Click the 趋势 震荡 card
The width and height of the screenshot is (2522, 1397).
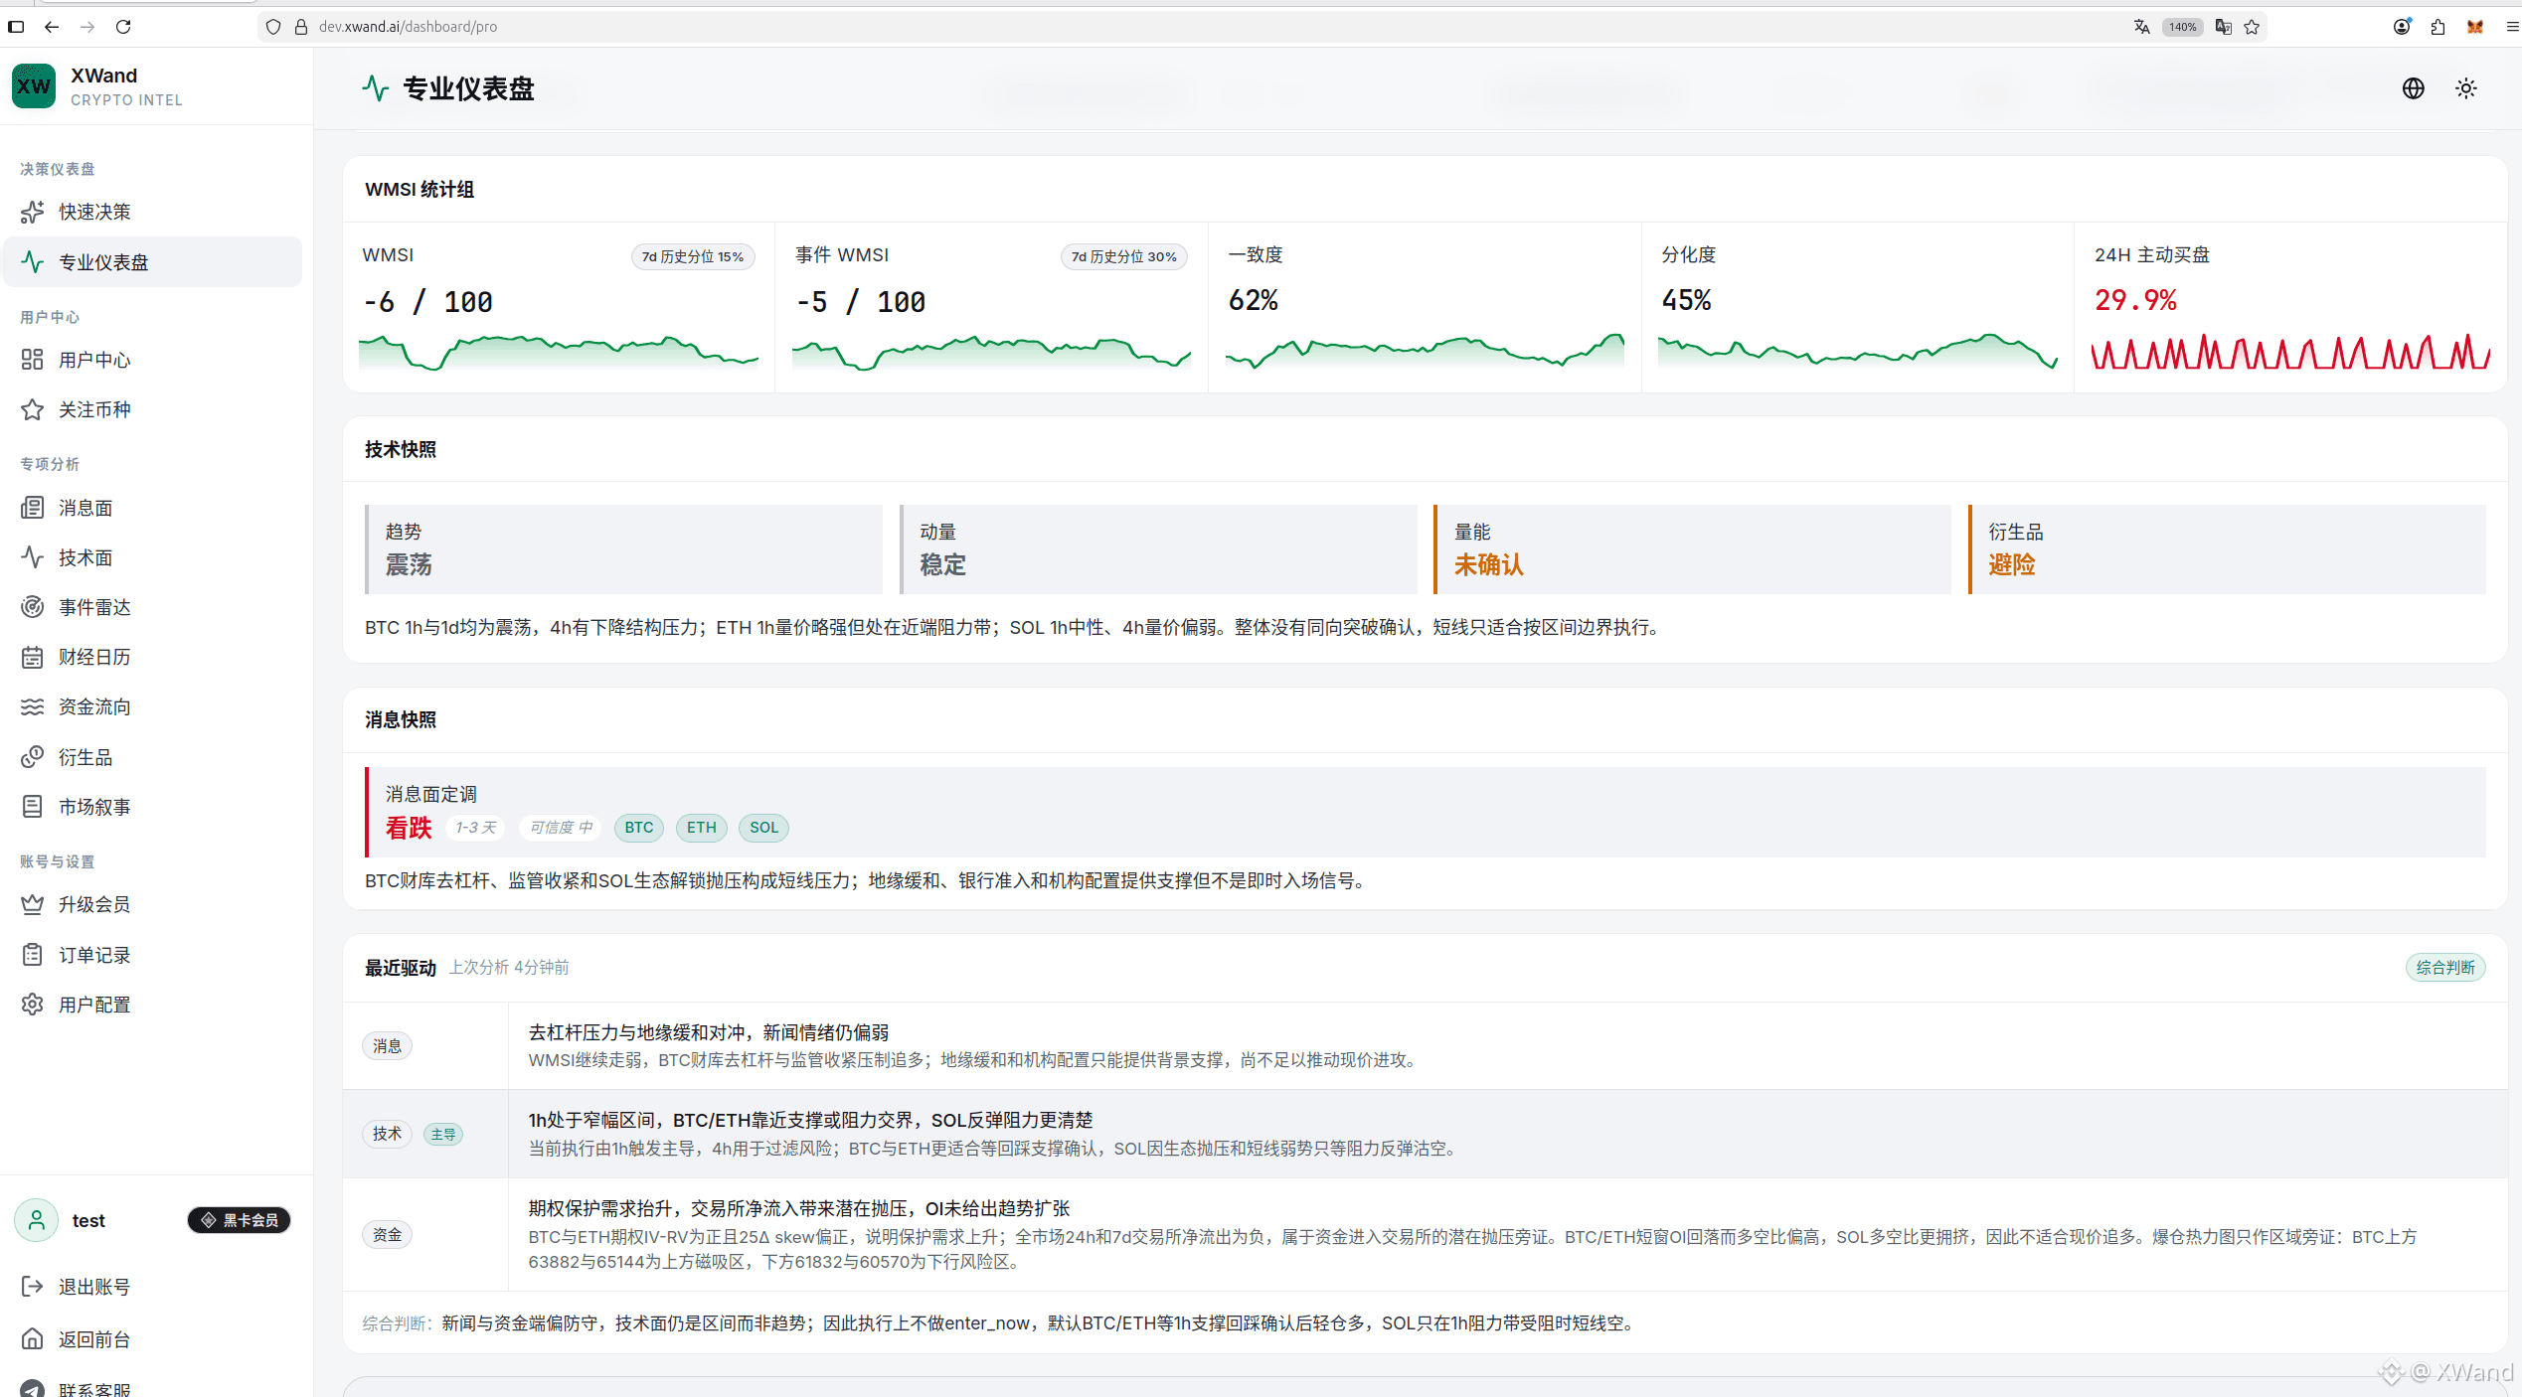pos(623,549)
